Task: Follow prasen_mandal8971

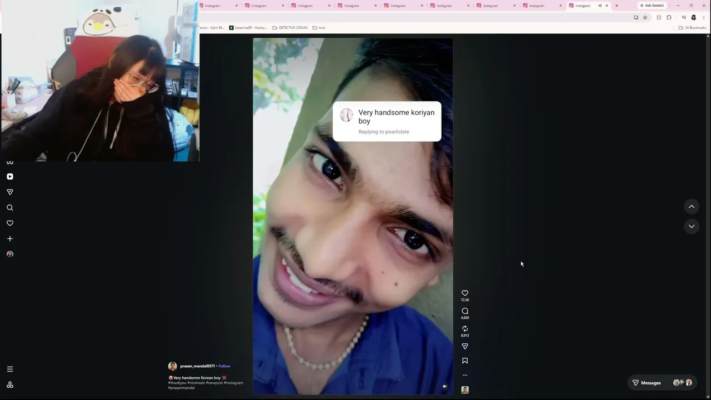Action: [224, 366]
